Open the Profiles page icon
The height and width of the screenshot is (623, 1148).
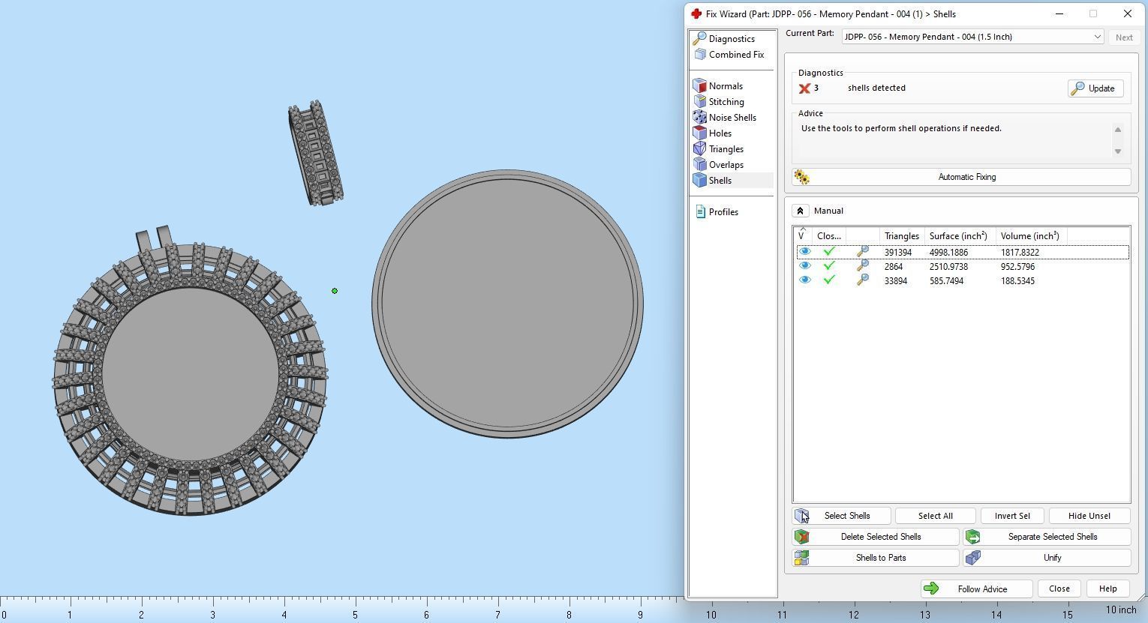click(x=700, y=211)
